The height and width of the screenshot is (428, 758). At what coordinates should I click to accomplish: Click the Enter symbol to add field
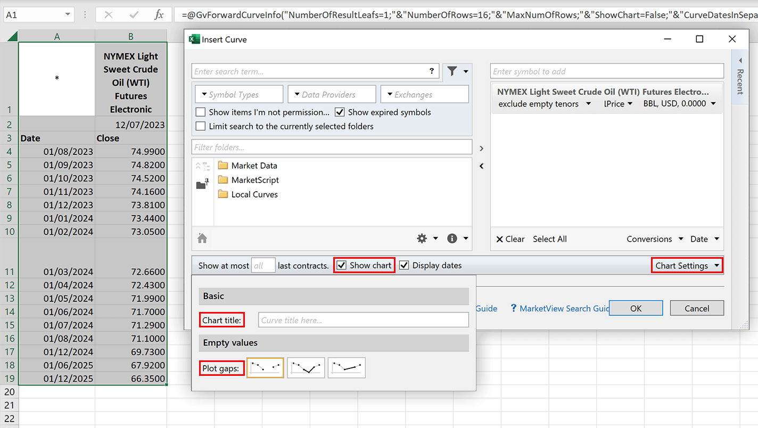tap(607, 71)
